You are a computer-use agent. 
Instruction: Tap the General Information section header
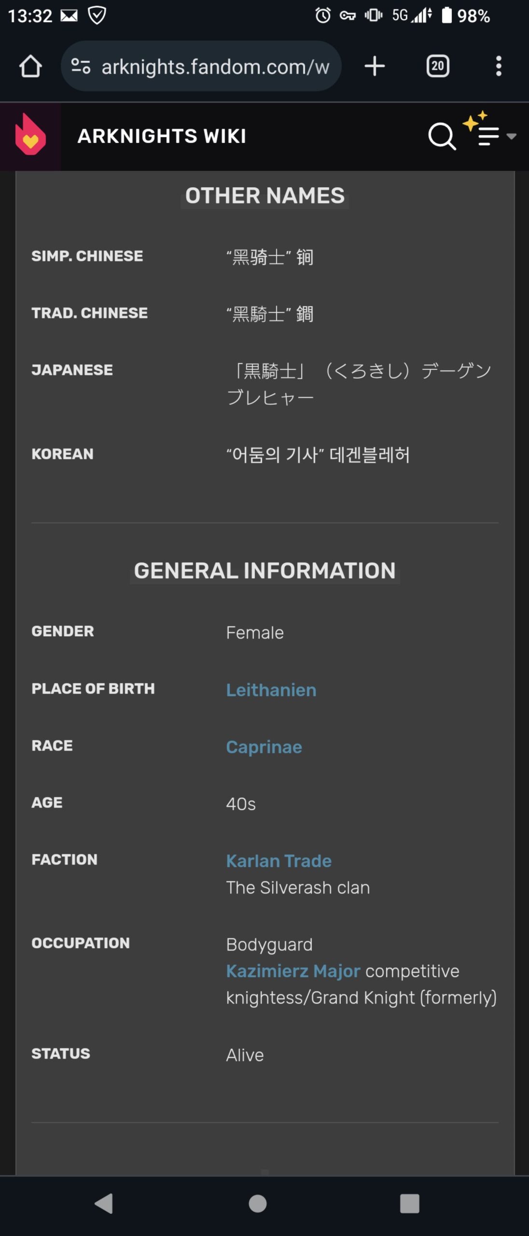[265, 571]
